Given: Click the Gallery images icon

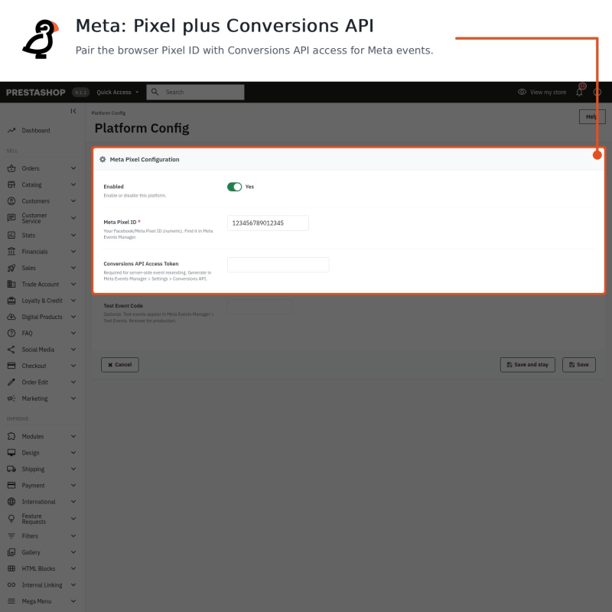Looking at the screenshot, I should [x=11, y=552].
